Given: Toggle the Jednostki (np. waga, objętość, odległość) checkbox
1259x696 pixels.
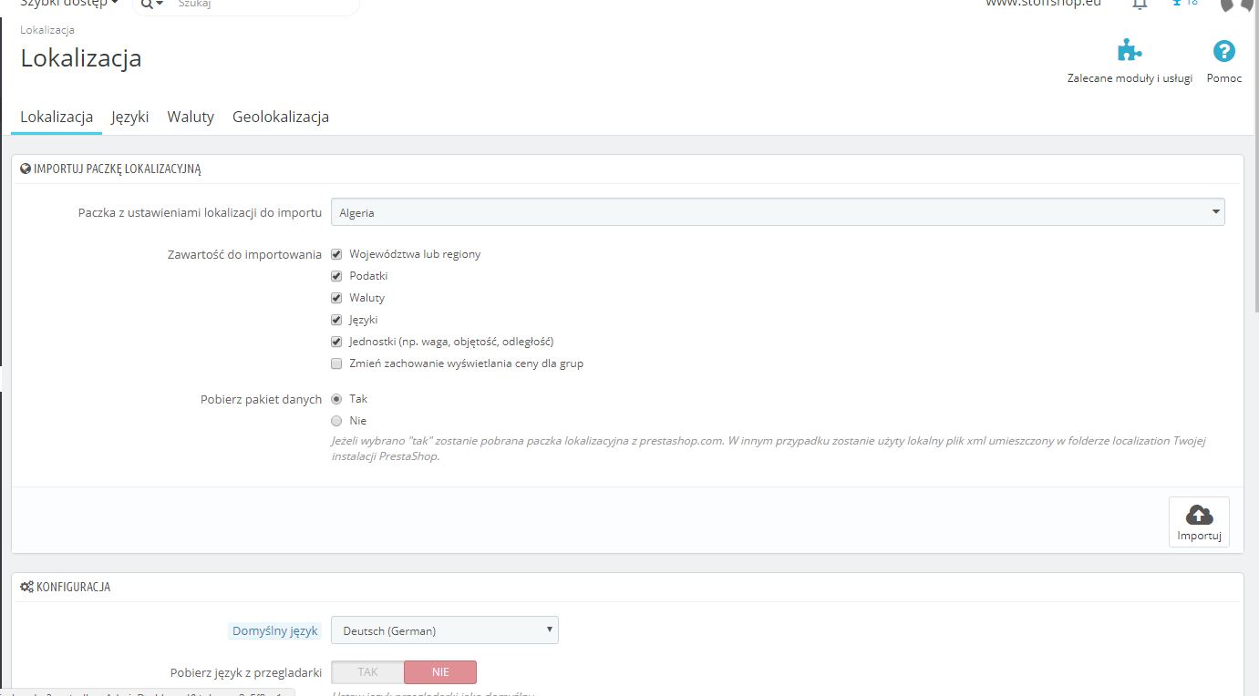Looking at the screenshot, I should (336, 342).
